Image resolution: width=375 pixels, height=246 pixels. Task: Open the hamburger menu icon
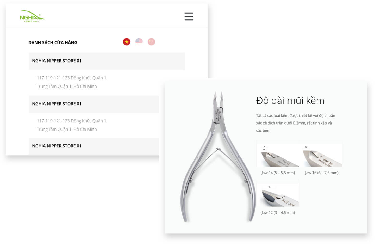pyautogui.click(x=189, y=16)
